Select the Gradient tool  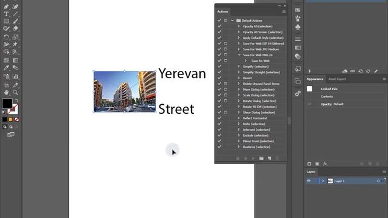tap(15, 61)
